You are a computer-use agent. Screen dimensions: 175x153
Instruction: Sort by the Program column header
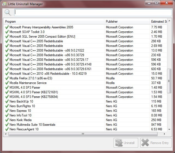click(54, 22)
